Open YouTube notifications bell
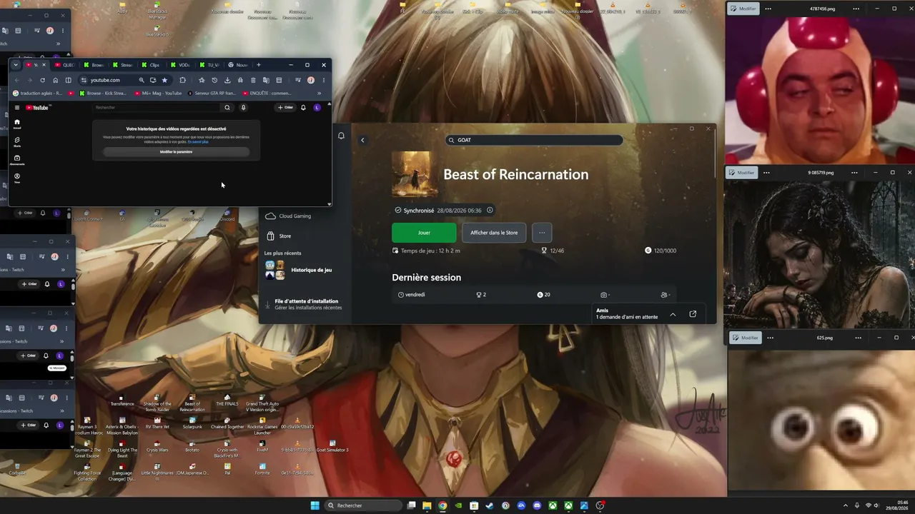The width and height of the screenshot is (915, 514). pyautogui.click(x=303, y=108)
